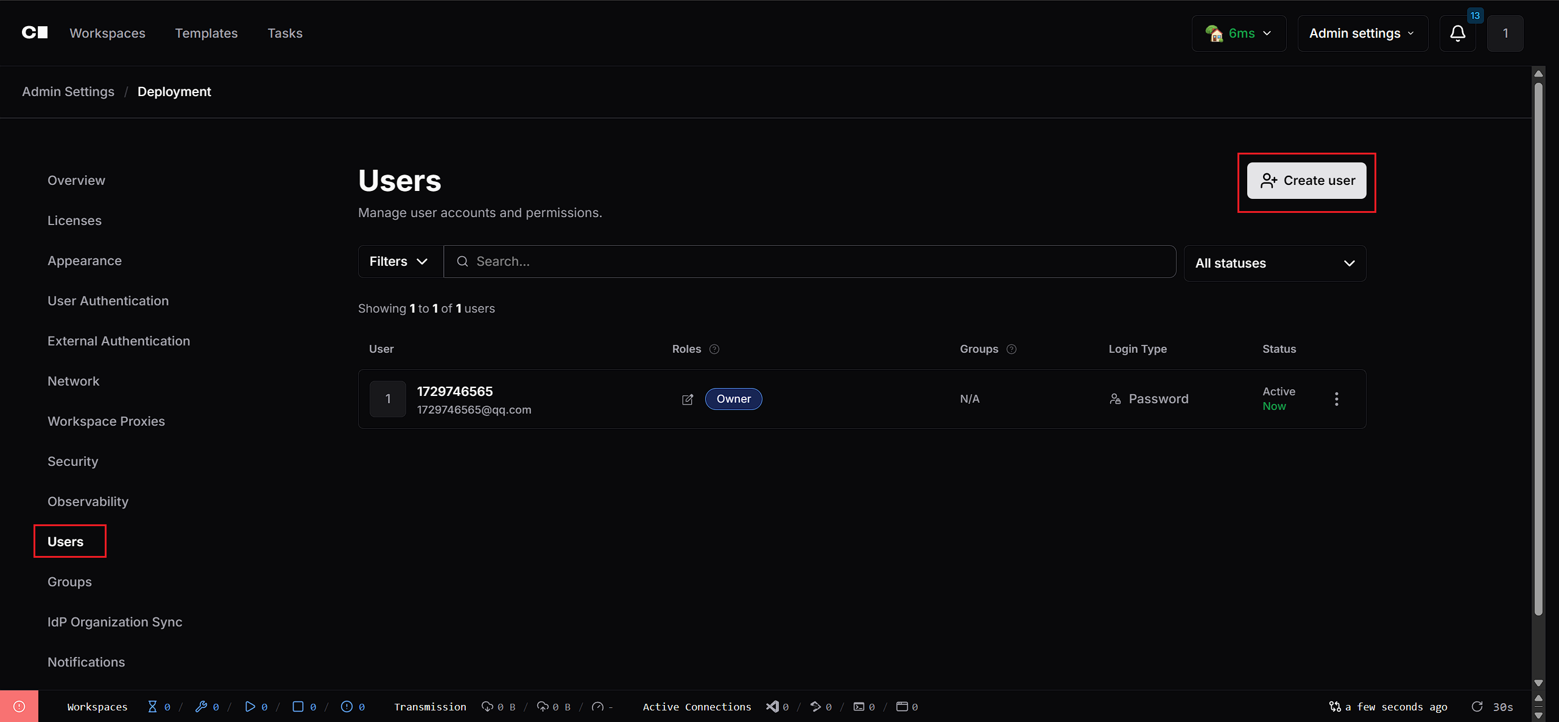1559x722 pixels.
Task: Open the user row three-dot menu
Action: pyautogui.click(x=1337, y=399)
